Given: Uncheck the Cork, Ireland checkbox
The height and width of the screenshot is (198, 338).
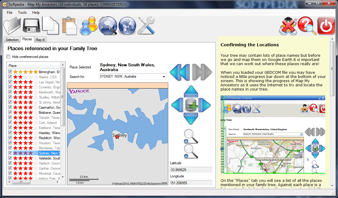Looking at the screenshot, I should tap(10, 122).
